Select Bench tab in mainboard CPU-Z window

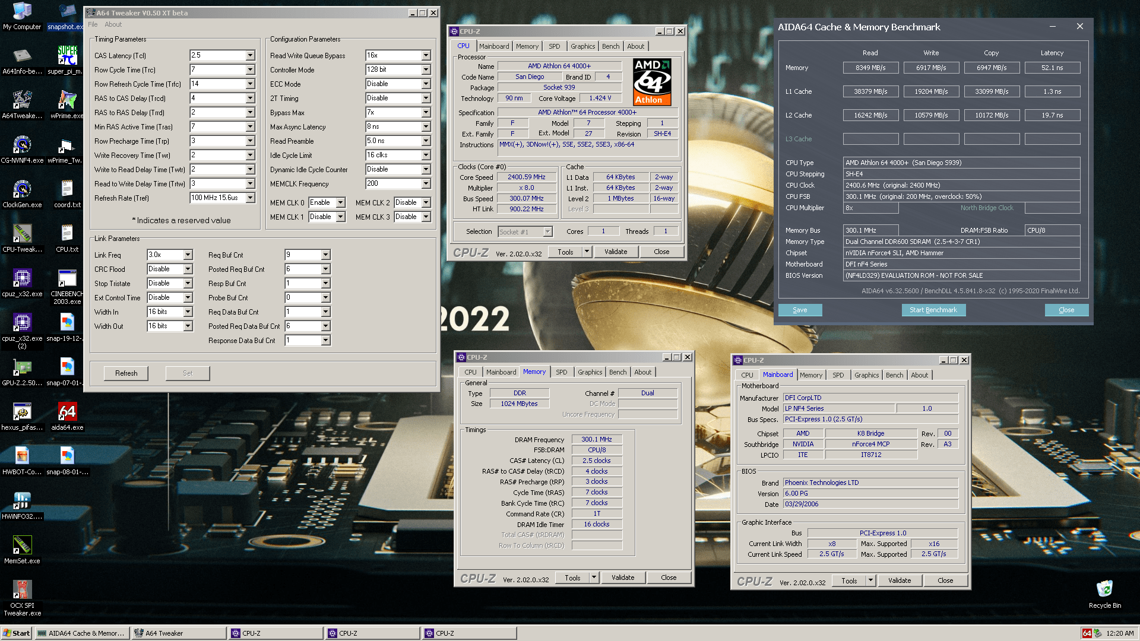894,375
